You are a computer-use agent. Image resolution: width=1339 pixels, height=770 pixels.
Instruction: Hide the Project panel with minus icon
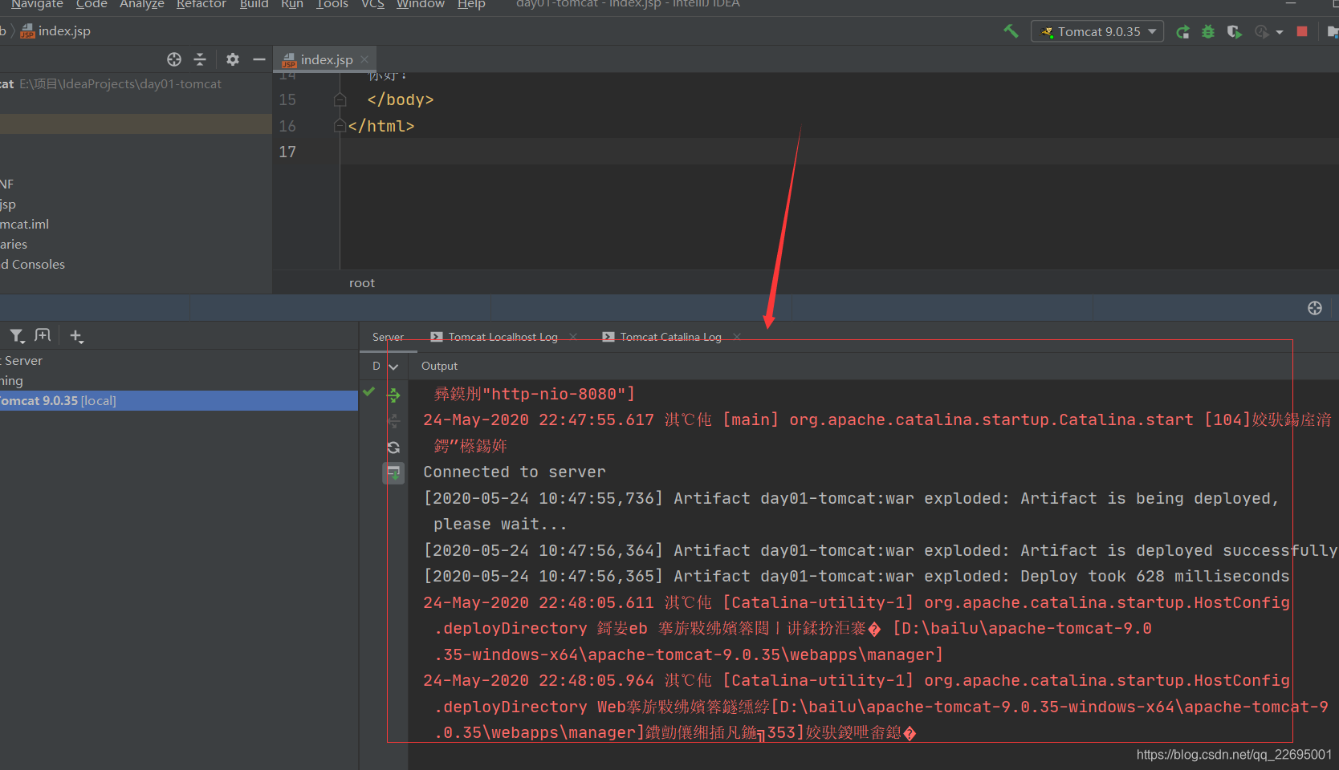[x=258, y=59]
